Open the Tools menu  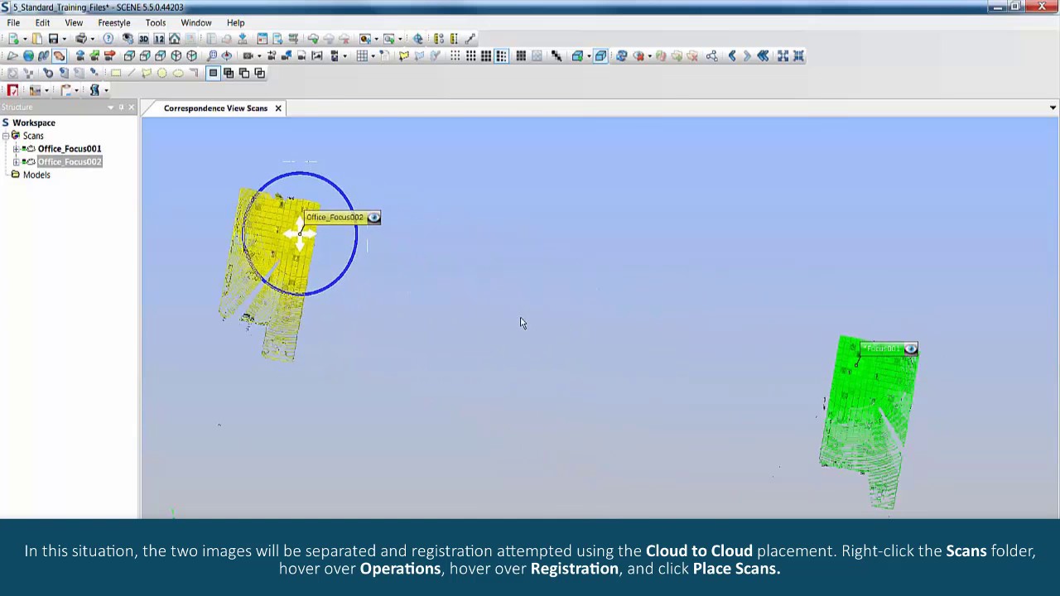(x=156, y=23)
